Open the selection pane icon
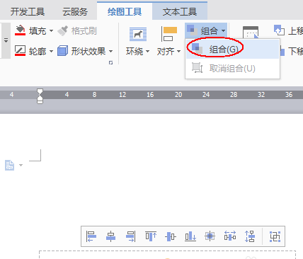303x259 pixels. (251, 32)
